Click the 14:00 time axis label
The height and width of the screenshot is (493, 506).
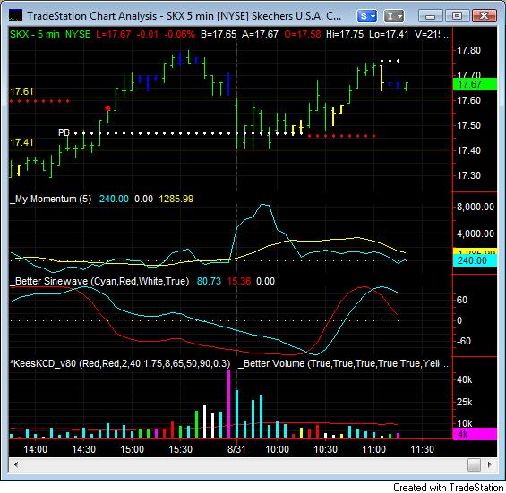(x=36, y=449)
